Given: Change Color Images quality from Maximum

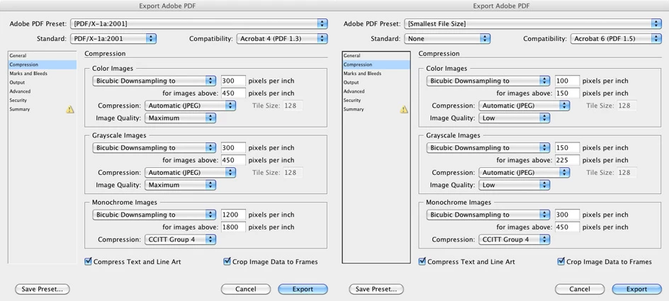Looking at the screenshot, I should point(181,118).
